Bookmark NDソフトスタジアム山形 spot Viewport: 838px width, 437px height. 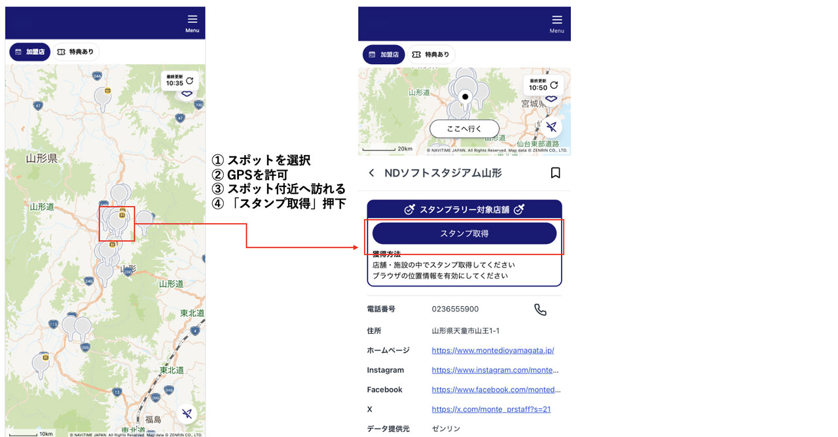555,173
